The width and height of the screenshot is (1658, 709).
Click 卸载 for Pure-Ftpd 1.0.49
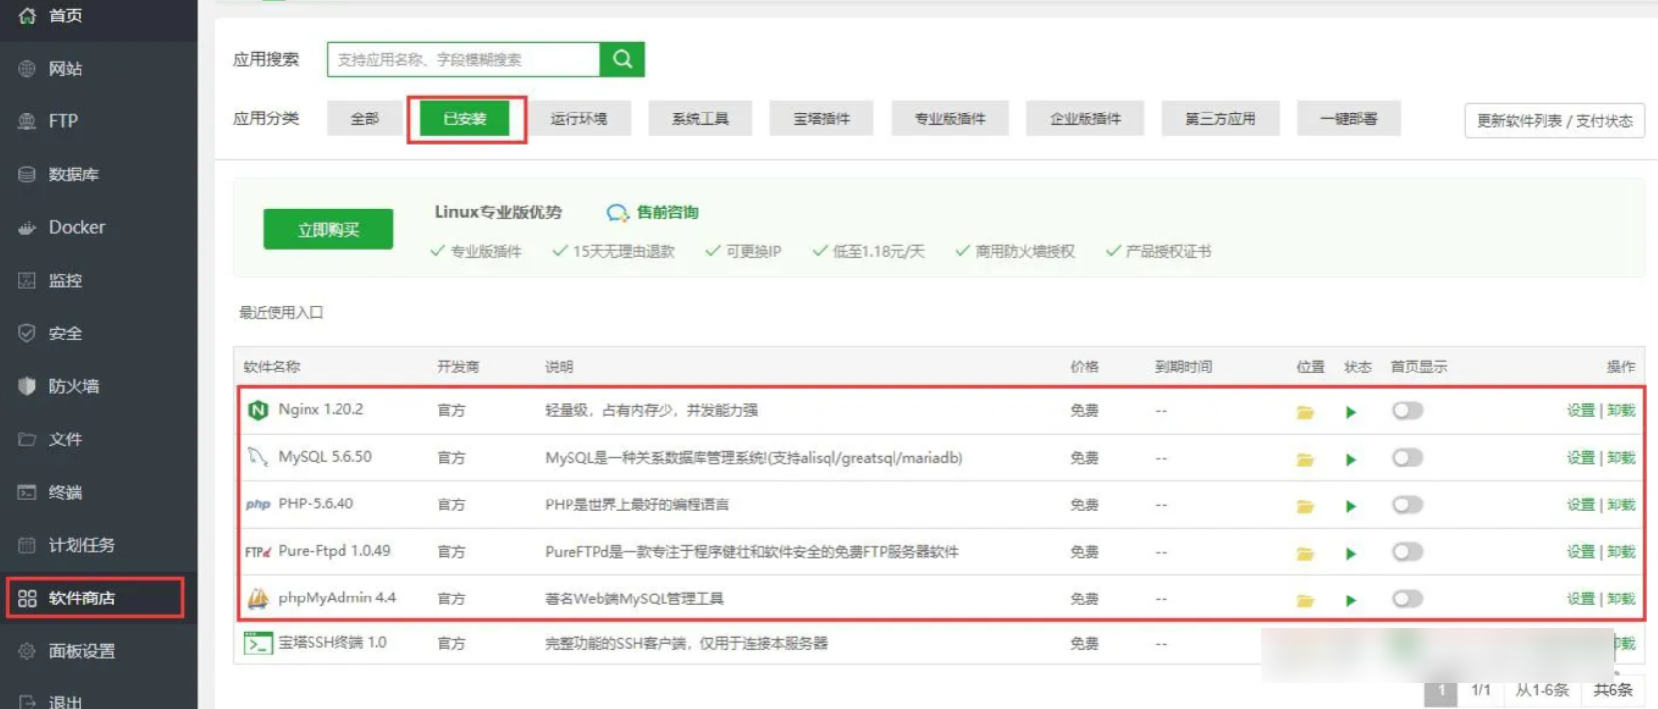pos(1621,551)
